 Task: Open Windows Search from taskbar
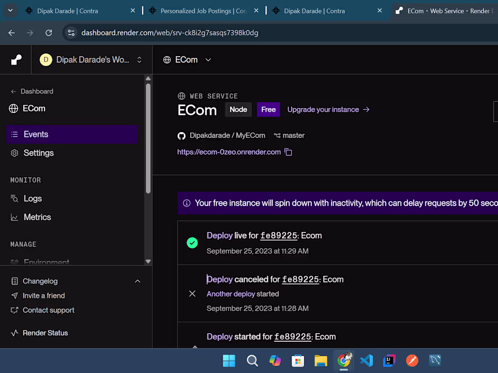[x=252, y=361]
